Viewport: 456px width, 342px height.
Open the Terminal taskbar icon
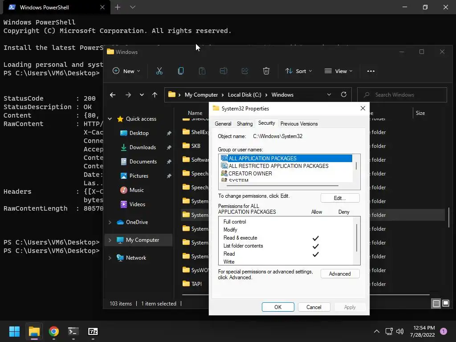coord(73,331)
